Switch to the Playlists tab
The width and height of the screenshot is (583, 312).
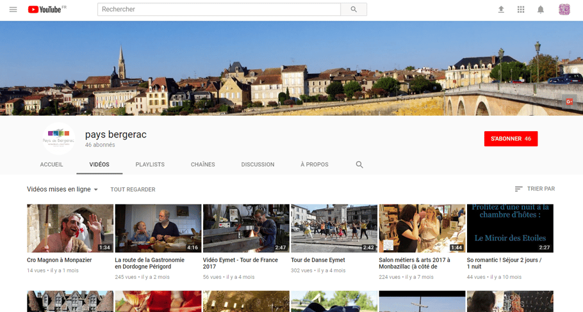150,165
